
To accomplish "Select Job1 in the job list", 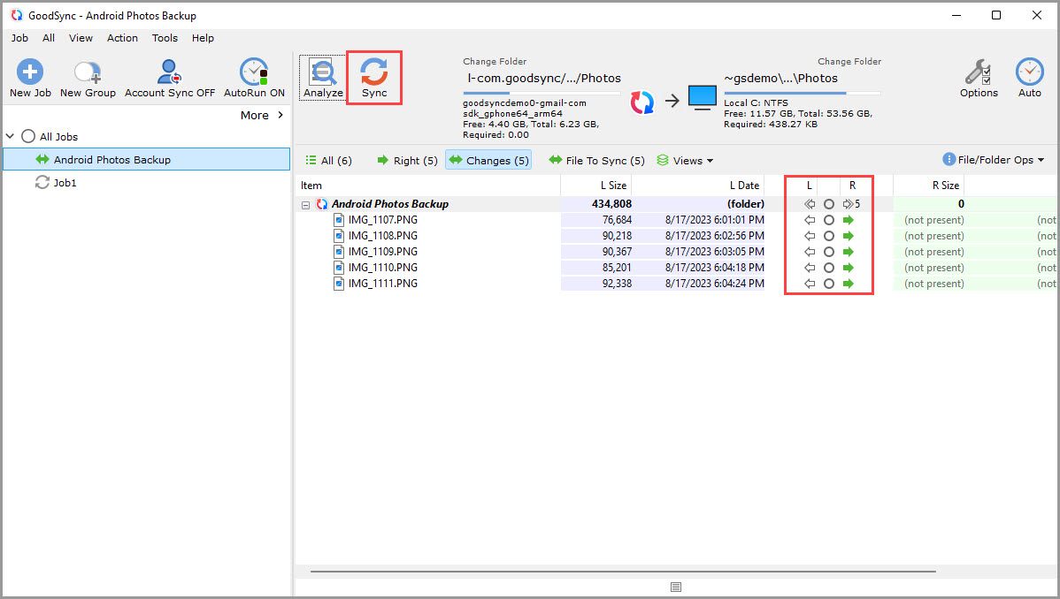I will (65, 182).
